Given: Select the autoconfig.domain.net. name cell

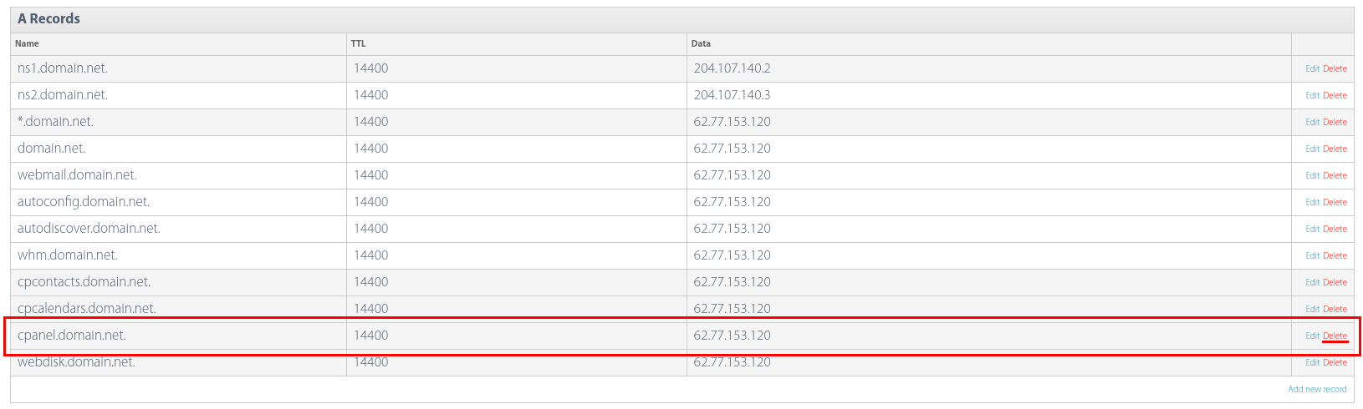Looking at the screenshot, I should tap(179, 202).
